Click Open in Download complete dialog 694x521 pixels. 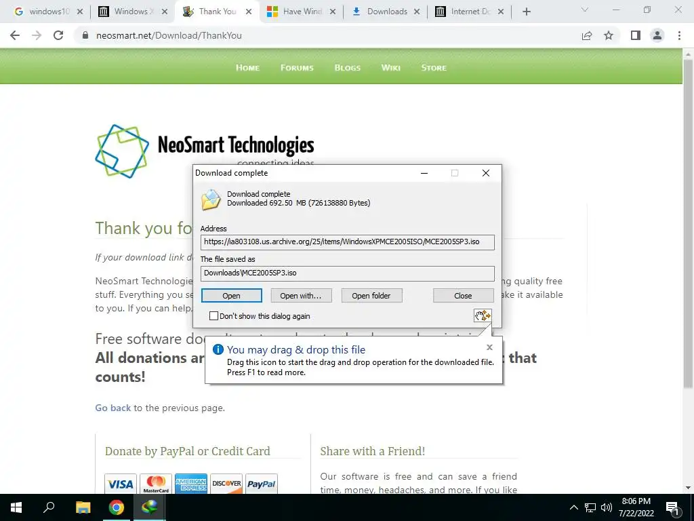(232, 296)
